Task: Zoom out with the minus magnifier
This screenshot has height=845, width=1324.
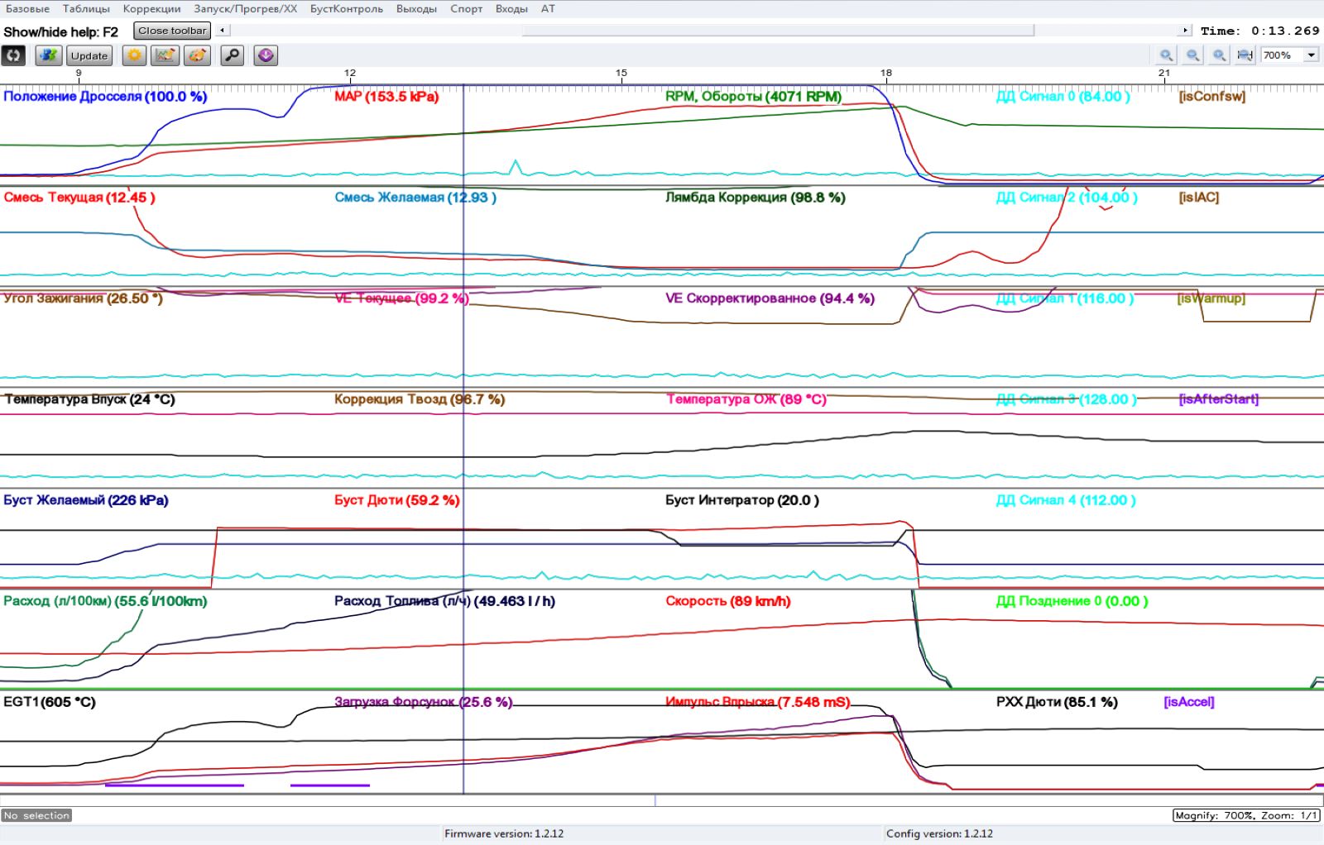Action: (1192, 55)
